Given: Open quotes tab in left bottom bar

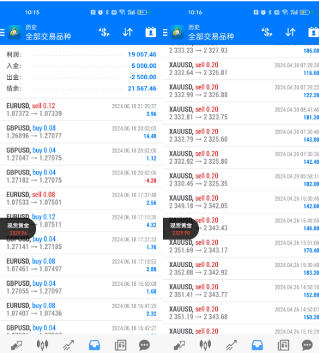Looking at the screenshot, I should pyautogui.click(x=16, y=345).
